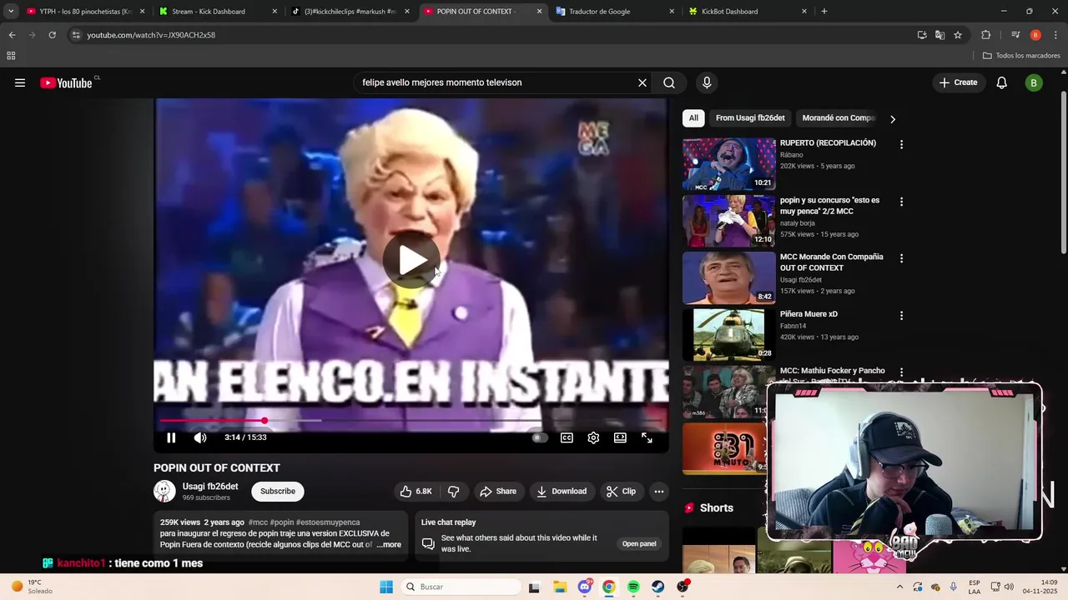Show next filter chips with arrow
Image resolution: width=1068 pixels, height=600 pixels.
(893, 119)
